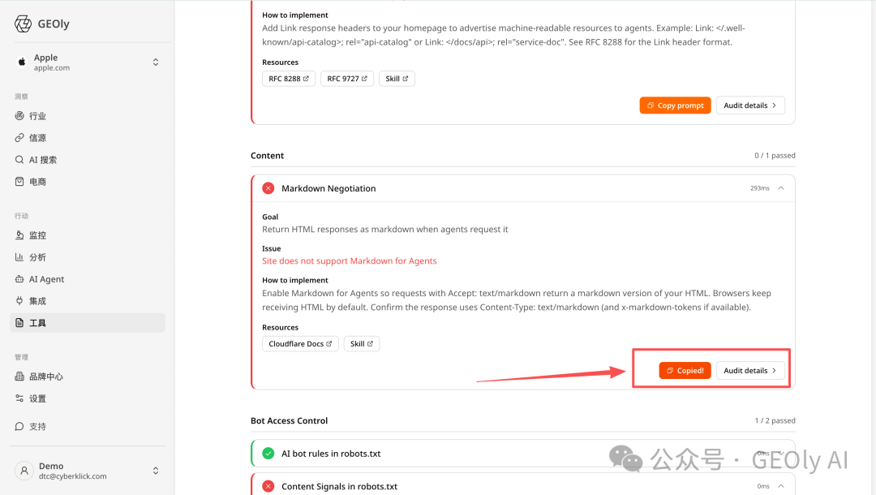Open the 行业 sidebar item
Viewport: 876px width, 495px height.
click(x=87, y=116)
